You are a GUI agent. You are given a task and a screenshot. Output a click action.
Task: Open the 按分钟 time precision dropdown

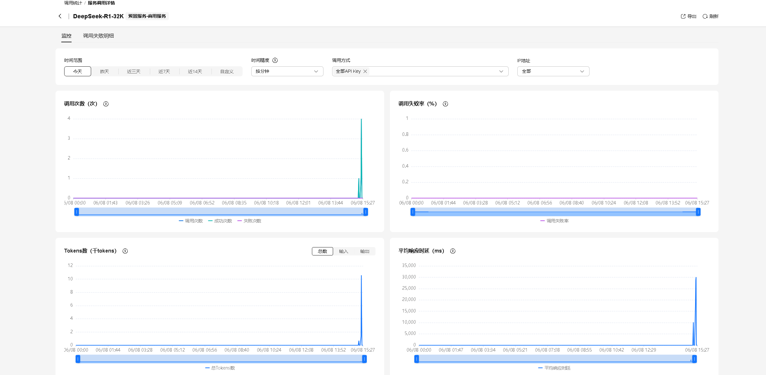tap(287, 71)
